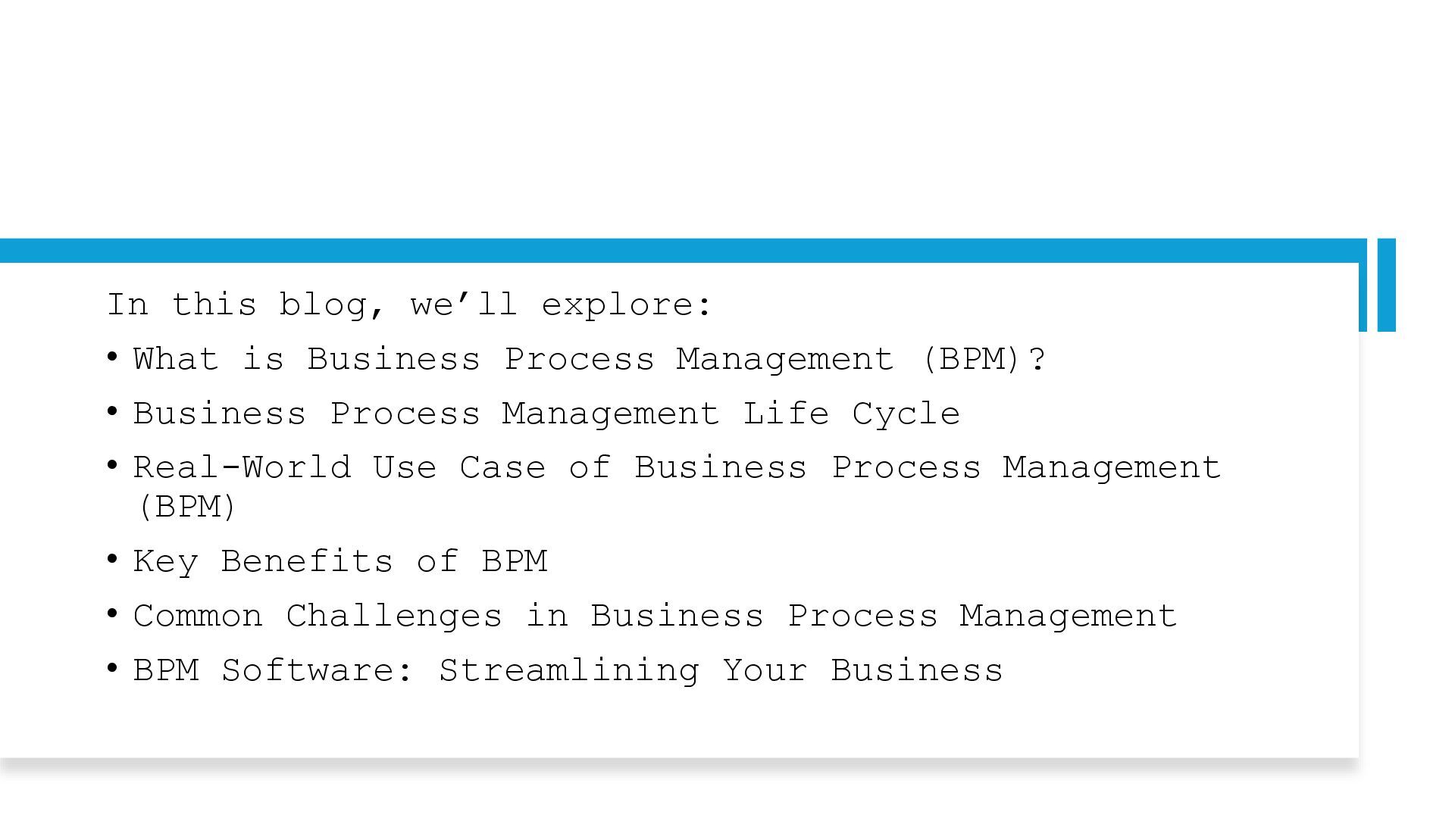Click the 'Common Challenges in Business Process Management' line

click(655, 616)
